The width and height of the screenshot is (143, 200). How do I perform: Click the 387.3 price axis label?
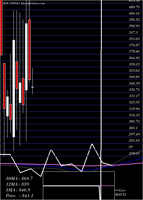[133, 32]
